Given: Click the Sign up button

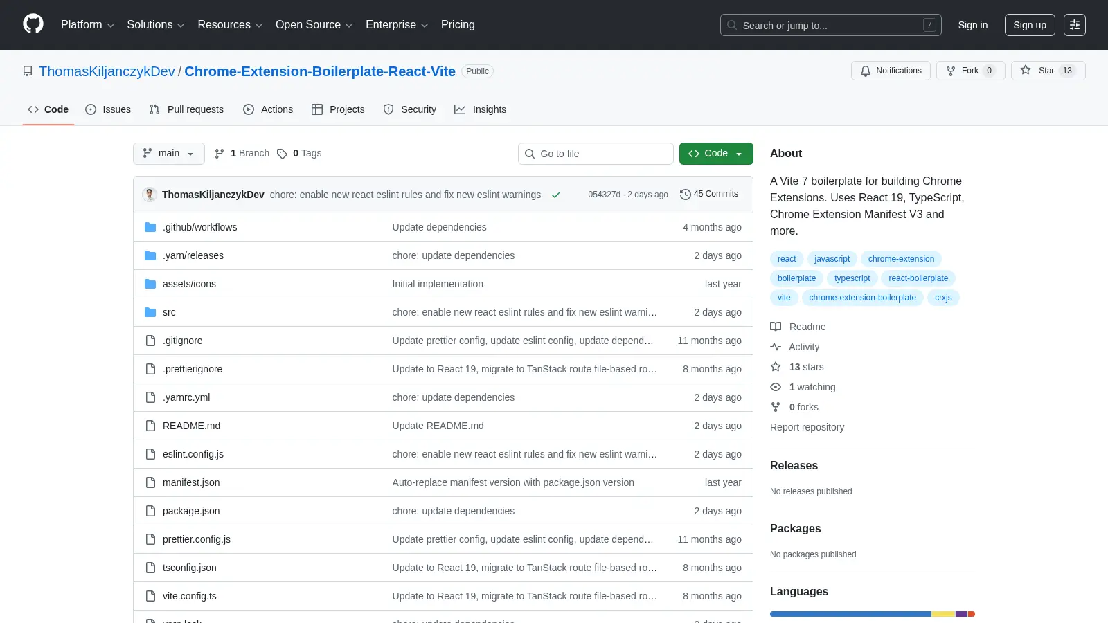Looking at the screenshot, I should coord(1030,25).
